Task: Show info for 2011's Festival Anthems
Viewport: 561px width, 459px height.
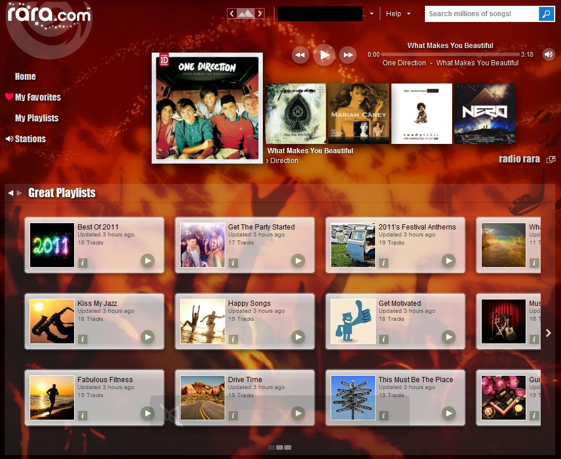Action: pyautogui.click(x=384, y=263)
